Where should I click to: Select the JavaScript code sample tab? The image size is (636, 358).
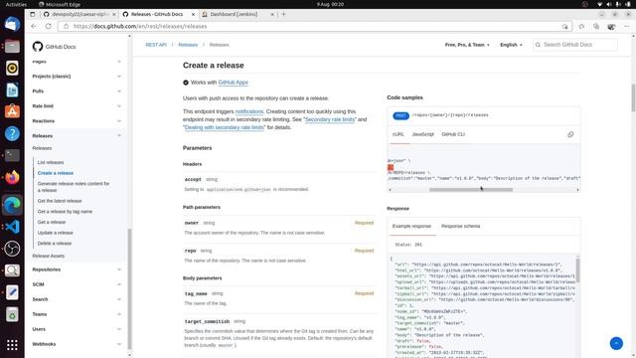(x=422, y=134)
